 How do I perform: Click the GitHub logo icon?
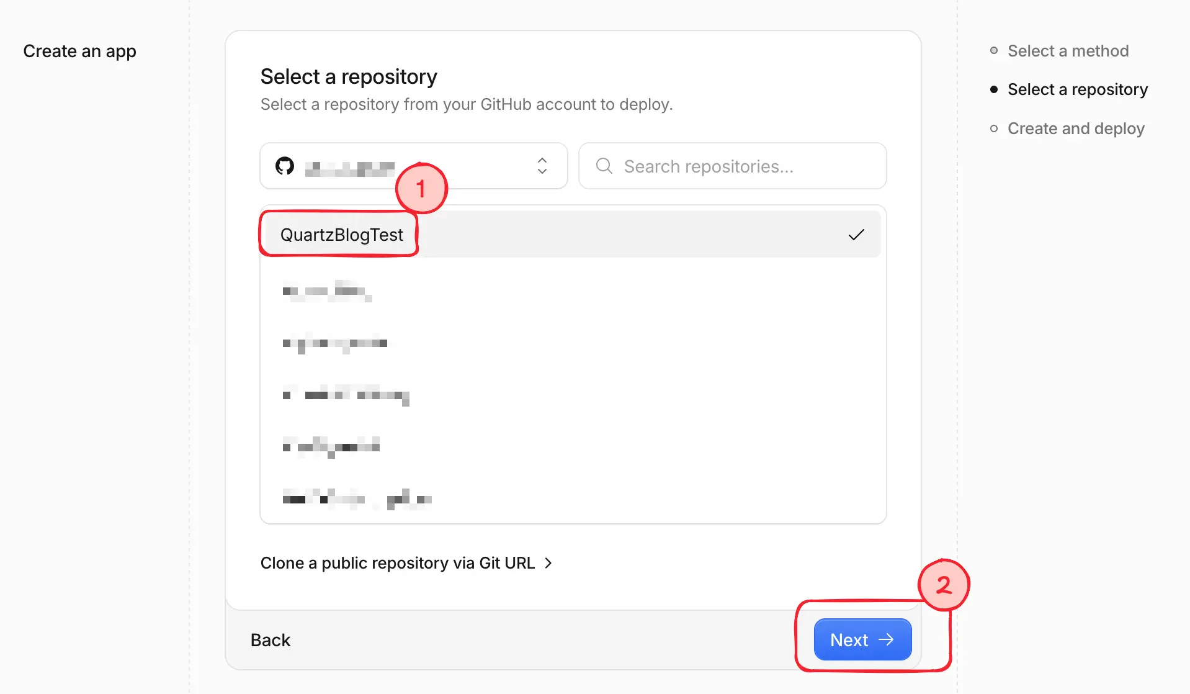click(x=285, y=166)
